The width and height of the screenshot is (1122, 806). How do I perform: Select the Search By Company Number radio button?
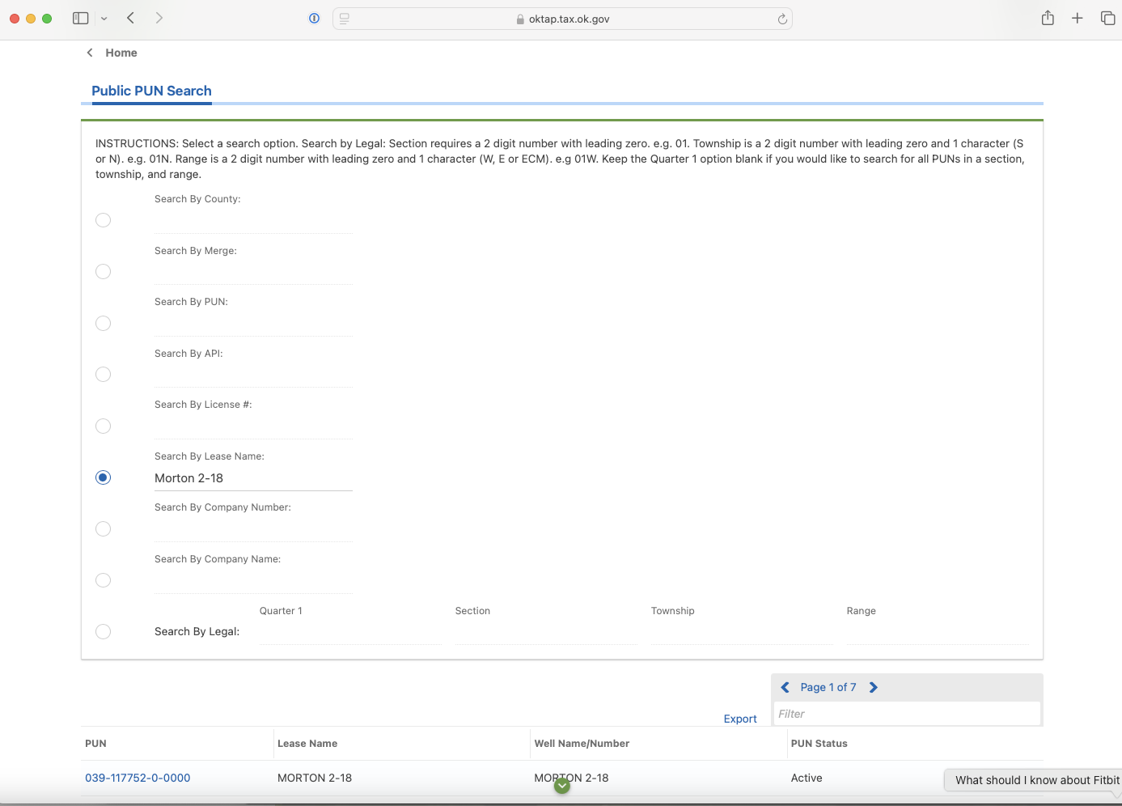pyautogui.click(x=103, y=528)
